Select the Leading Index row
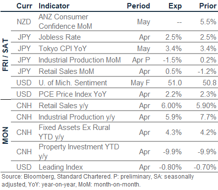 [114, 167]
